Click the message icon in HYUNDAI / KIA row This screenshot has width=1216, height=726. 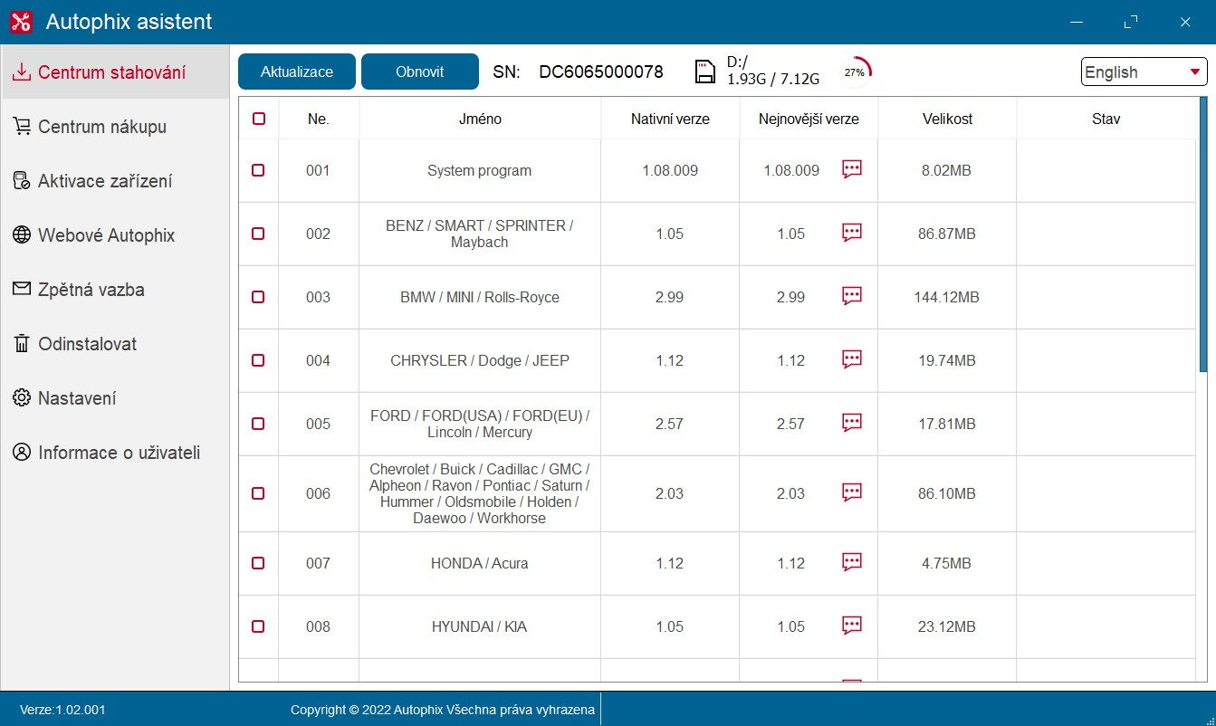click(851, 626)
